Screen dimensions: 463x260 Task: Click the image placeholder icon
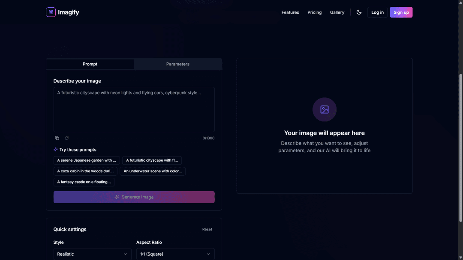[325, 109]
